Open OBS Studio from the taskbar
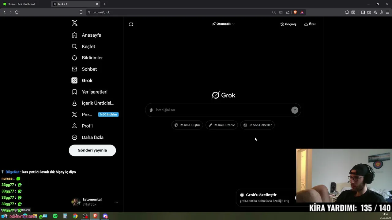The width and height of the screenshot is (392, 220). point(85,216)
